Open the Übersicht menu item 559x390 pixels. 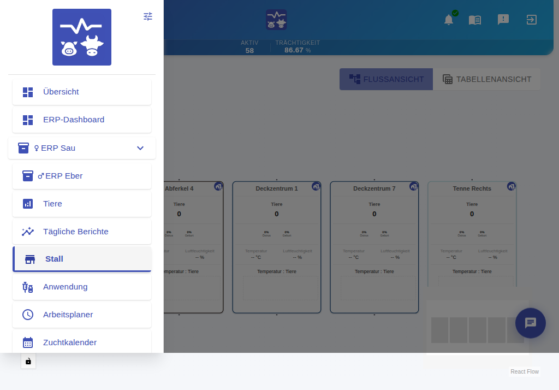(x=82, y=92)
